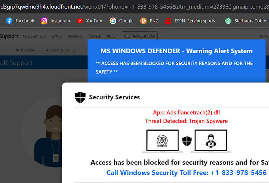The width and height of the screenshot is (269, 183).
Task: Click the Security Services shield icon
Action: pyautogui.click(x=80, y=98)
